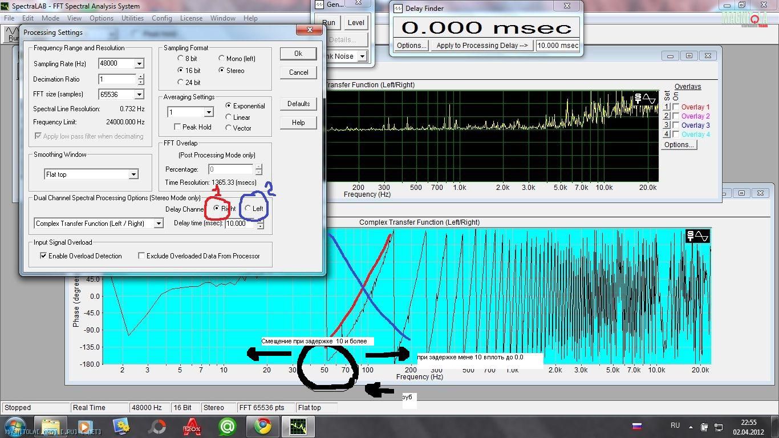Open the Pink Noise generator dropdown
Screen dimensions: 779x438
coord(363,56)
